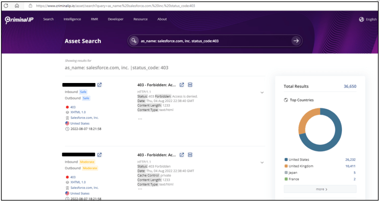Click the Moderate Inbound badge
This screenshot has width=380, height=202.
[x=87, y=162]
